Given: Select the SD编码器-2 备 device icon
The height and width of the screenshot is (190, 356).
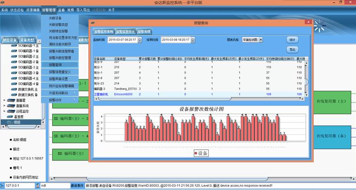Looking at the screenshot, I should tap(14, 62).
